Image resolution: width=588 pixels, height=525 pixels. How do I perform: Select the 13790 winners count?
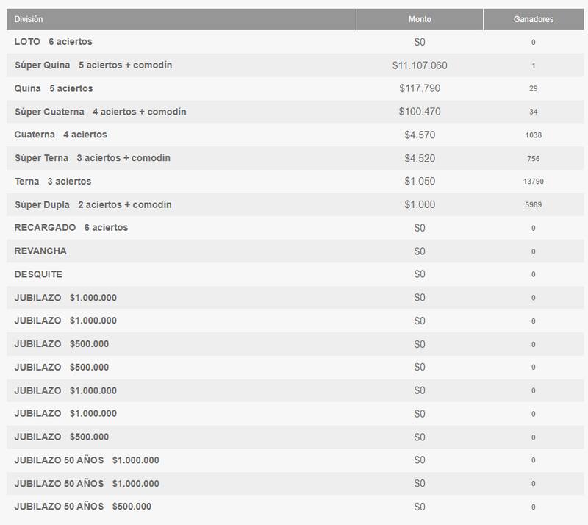click(x=534, y=182)
